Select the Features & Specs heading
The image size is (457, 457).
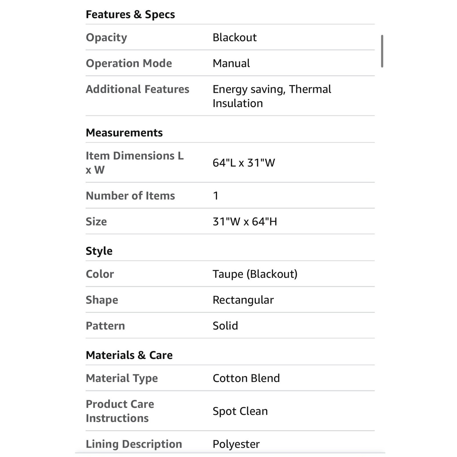(130, 15)
